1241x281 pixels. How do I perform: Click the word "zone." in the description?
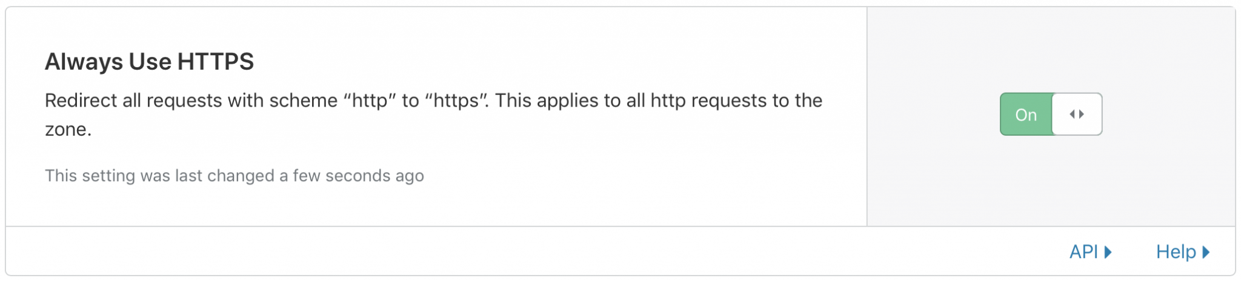[x=68, y=130]
